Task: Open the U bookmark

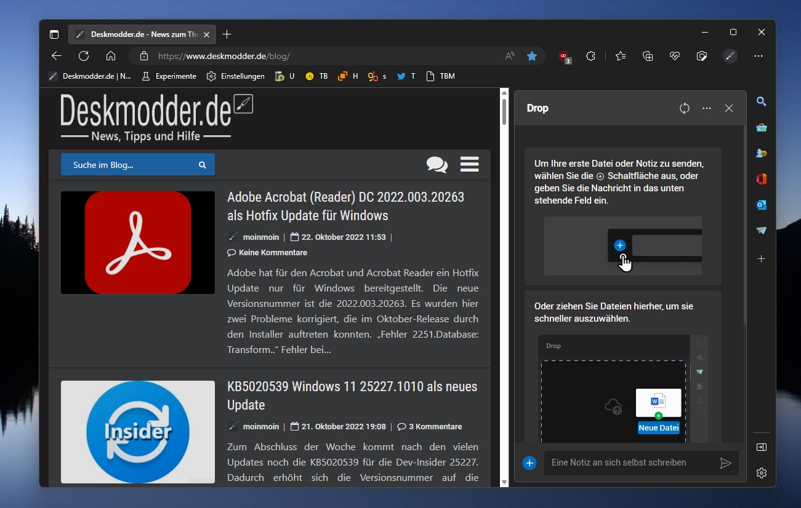Action: tap(284, 76)
